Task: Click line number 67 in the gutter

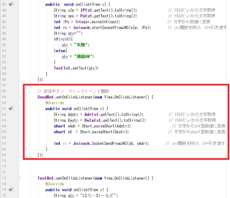Action: coord(3,143)
